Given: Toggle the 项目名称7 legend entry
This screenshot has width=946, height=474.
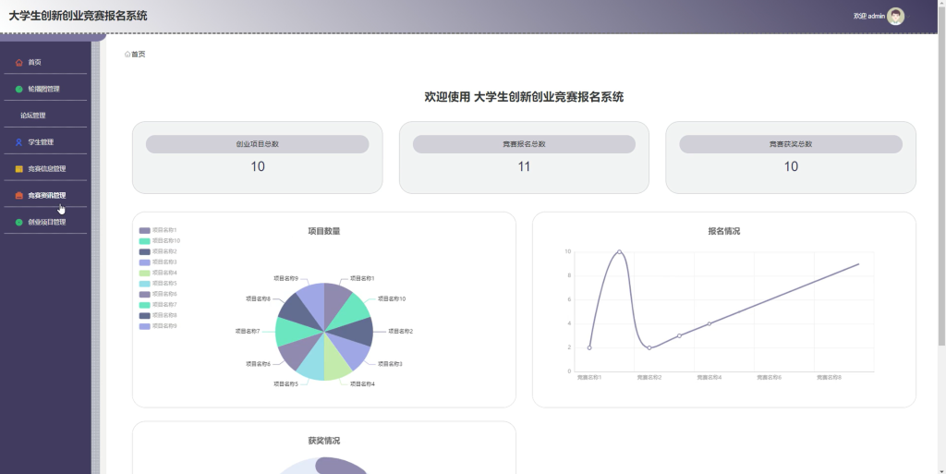Looking at the screenshot, I should (158, 305).
